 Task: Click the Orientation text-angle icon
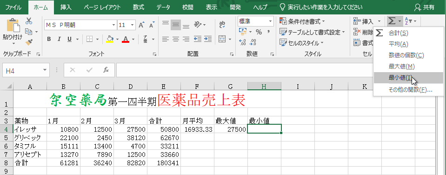click(x=198, y=25)
